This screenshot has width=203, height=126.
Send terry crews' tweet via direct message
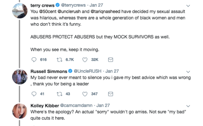(111, 60)
